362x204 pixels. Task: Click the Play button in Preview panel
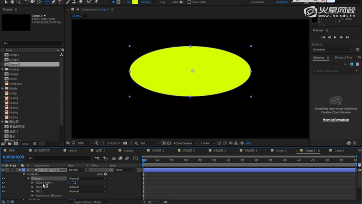[x=335, y=37]
